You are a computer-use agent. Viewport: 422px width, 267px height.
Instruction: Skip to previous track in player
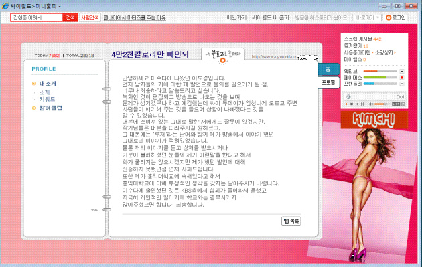357,104
